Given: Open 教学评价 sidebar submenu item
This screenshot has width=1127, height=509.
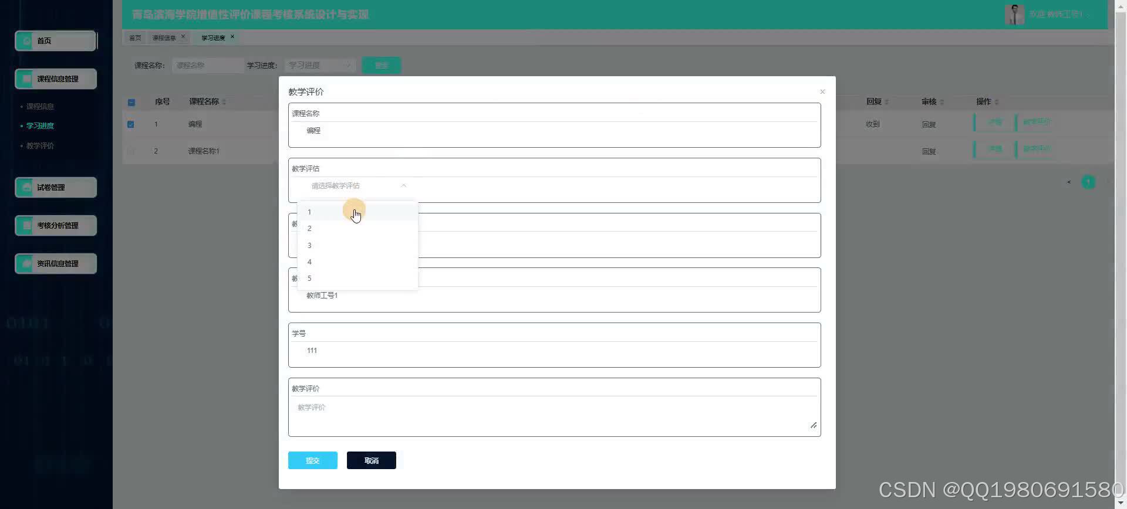Looking at the screenshot, I should [x=40, y=145].
